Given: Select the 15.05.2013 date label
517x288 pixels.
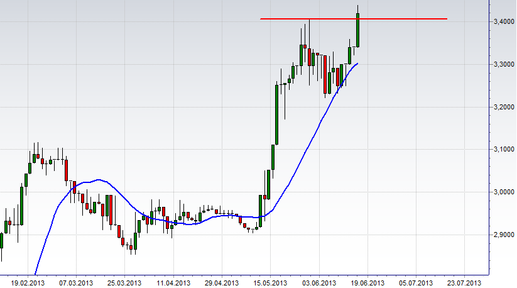Looking at the screenshot, I should point(270,283).
